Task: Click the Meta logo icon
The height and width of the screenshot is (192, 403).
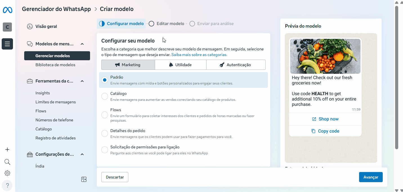Action: pyautogui.click(x=7, y=10)
